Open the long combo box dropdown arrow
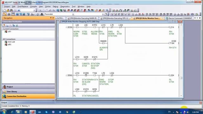This screenshot has height=114, width=203. tap(103, 14)
